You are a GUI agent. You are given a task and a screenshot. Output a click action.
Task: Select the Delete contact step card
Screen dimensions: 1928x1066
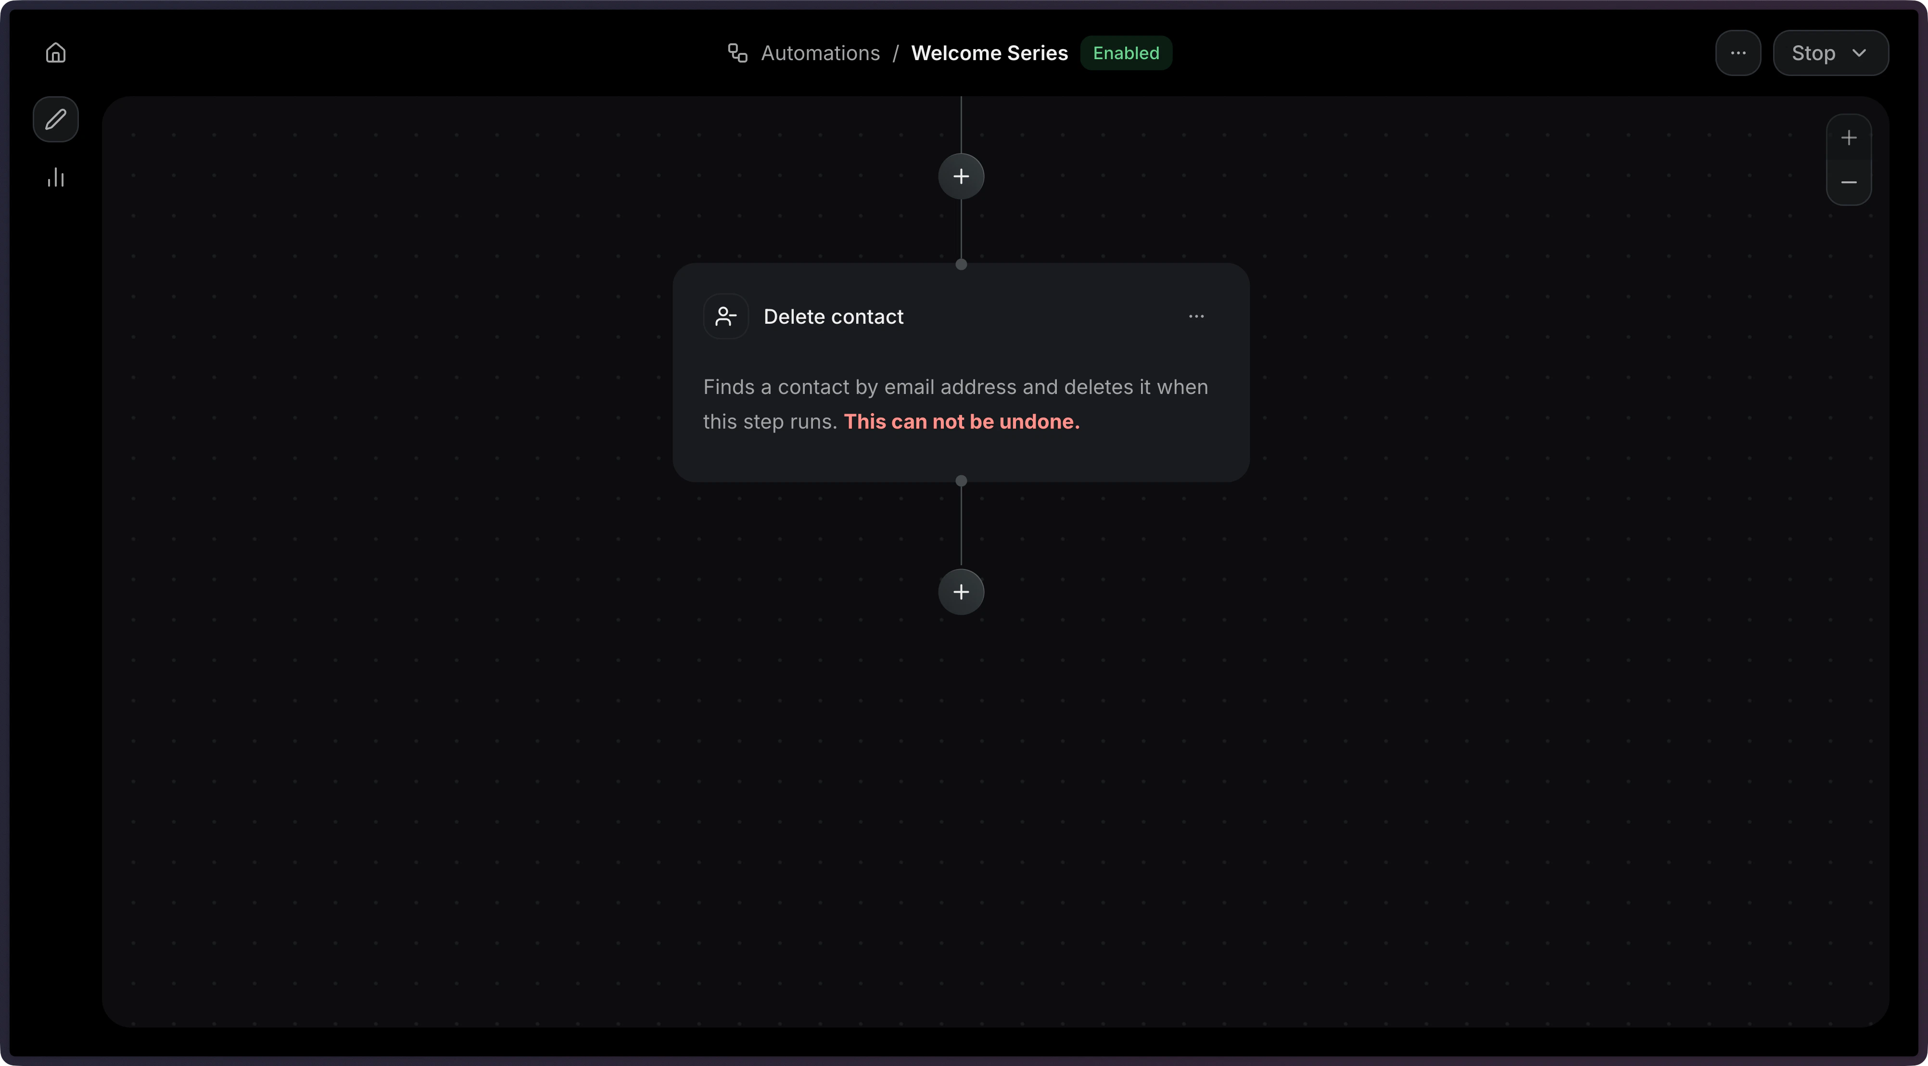click(961, 372)
